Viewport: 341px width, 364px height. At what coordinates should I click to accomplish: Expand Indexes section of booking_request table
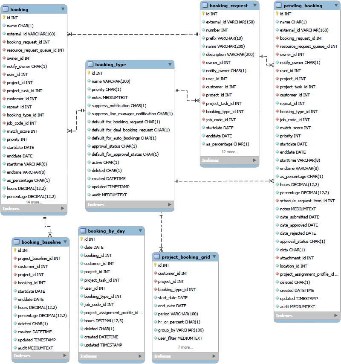click(x=254, y=160)
